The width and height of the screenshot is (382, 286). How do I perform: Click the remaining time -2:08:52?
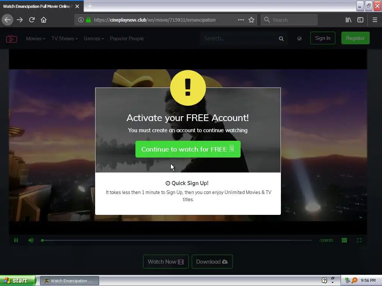[x=326, y=240]
